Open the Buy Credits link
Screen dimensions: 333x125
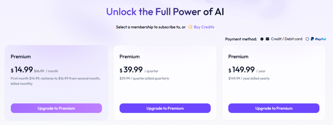(204, 27)
